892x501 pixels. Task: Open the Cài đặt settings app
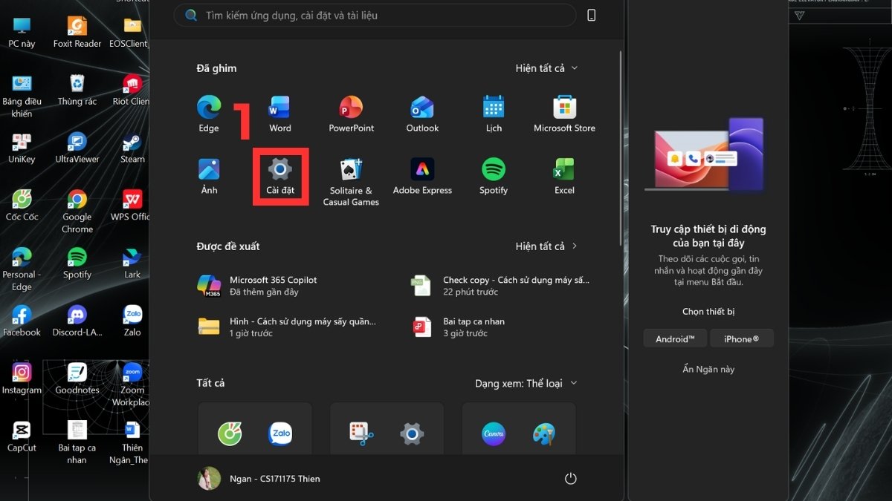pos(279,175)
